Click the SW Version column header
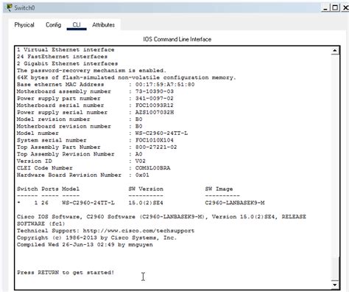The image size is (349, 292). click(146, 189)
